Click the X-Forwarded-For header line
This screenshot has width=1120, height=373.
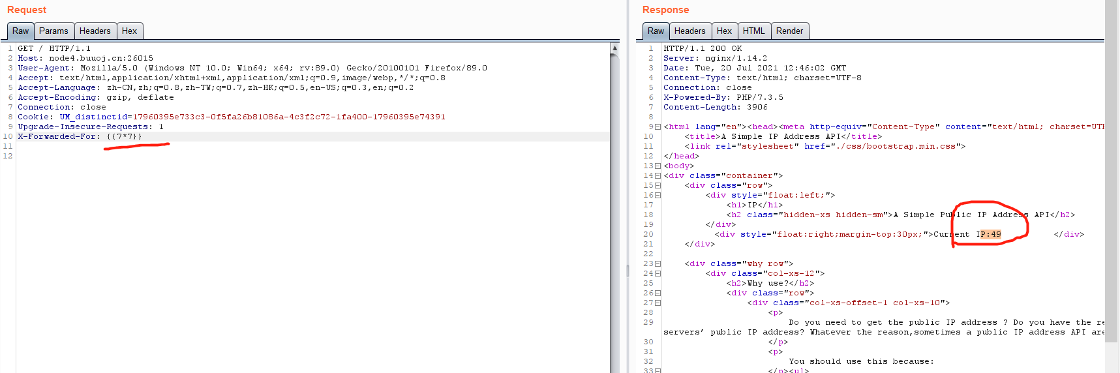(80, 136)
